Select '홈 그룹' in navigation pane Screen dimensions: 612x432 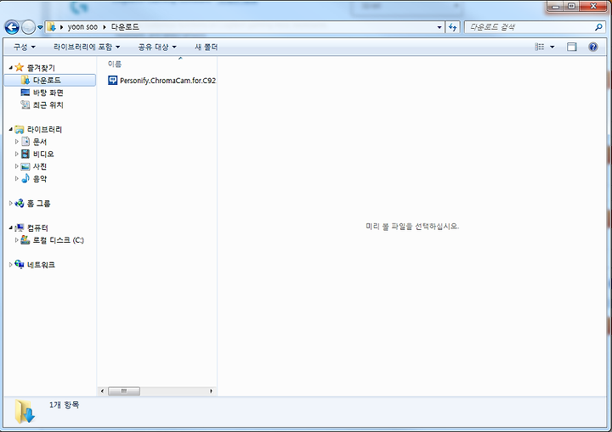click(x=38, y=203)
